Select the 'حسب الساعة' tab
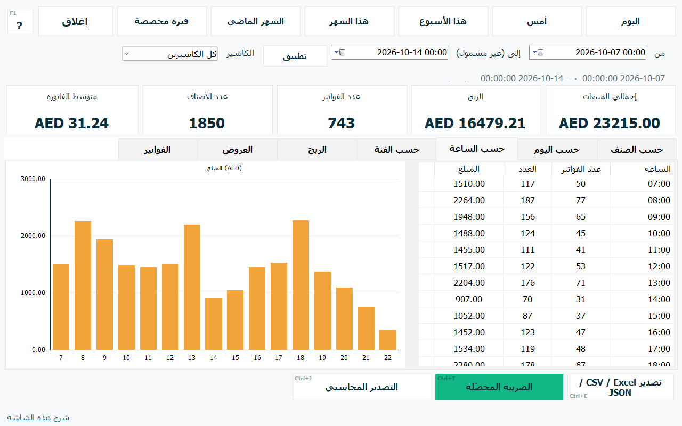 pyautogui.click(x=476, y=149)
